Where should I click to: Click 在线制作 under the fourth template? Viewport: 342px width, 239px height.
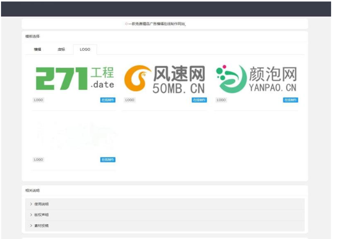[108, 159]
